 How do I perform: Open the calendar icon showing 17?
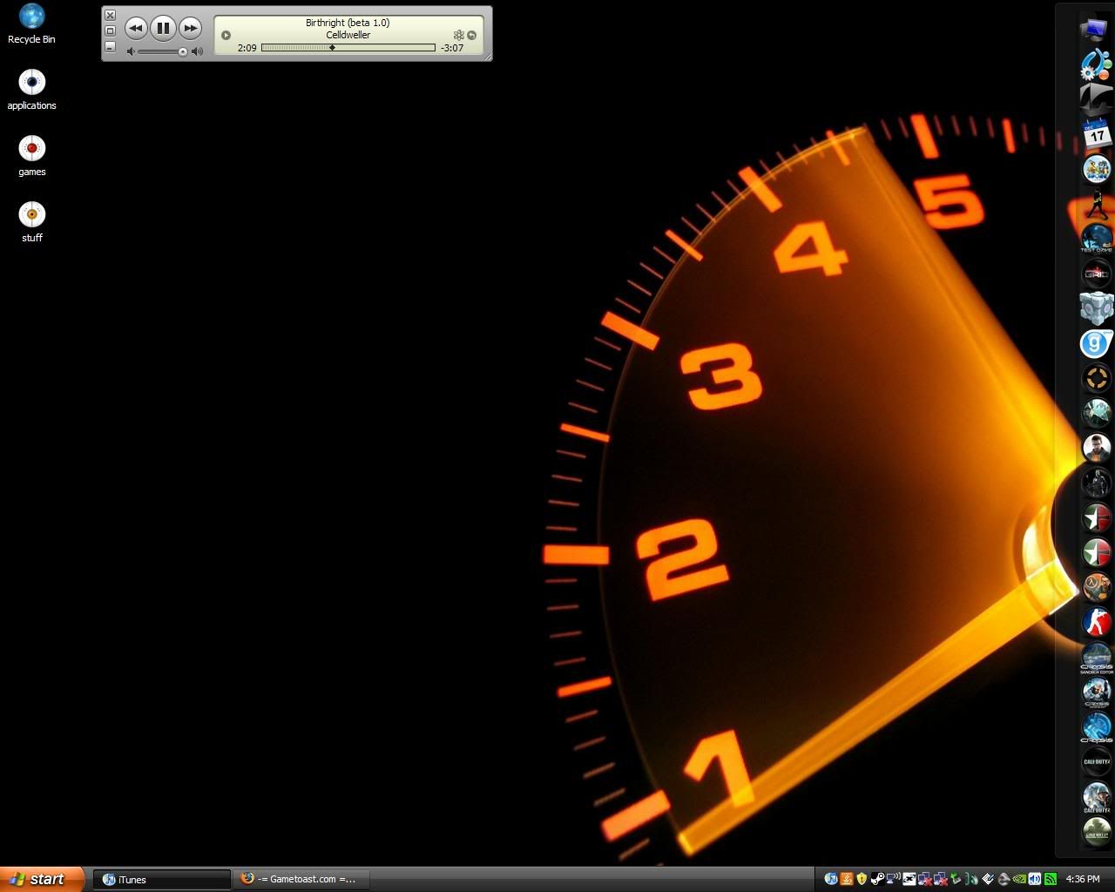pos(1096,133)
